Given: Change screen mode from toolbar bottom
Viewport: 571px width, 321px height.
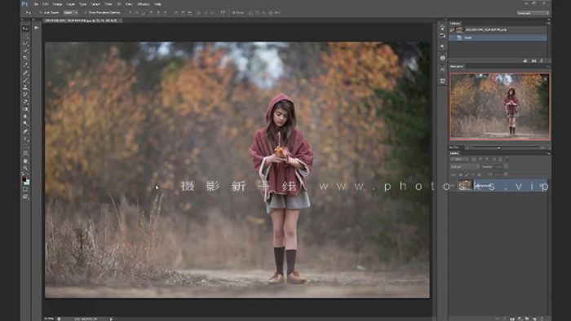Looking at the screenshot, I should [x=25, y=196].
